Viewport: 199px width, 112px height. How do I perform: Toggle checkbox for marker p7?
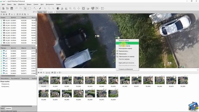2,51
